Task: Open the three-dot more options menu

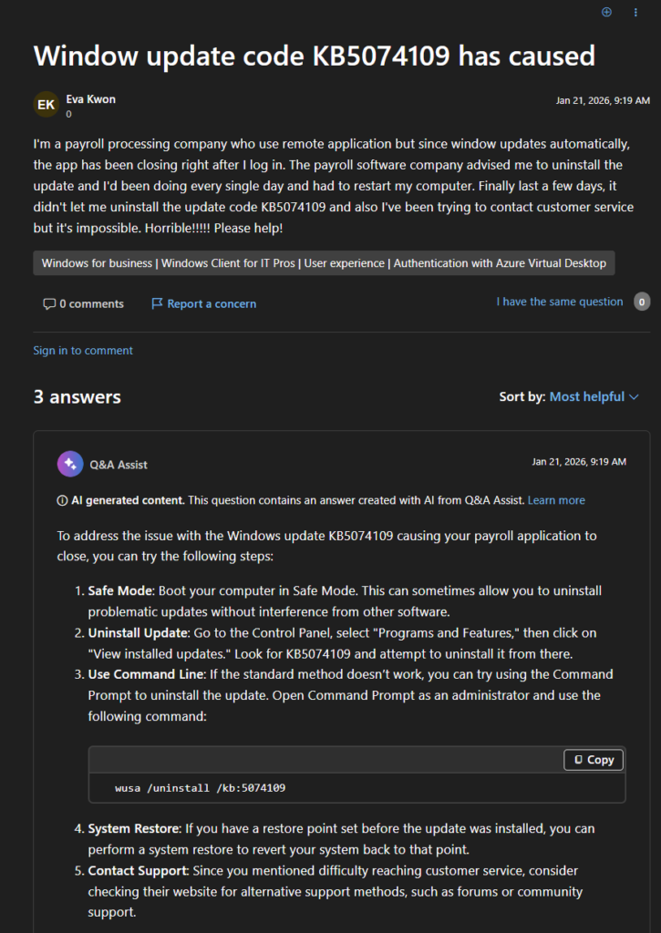Action: (x=635, y=12)
